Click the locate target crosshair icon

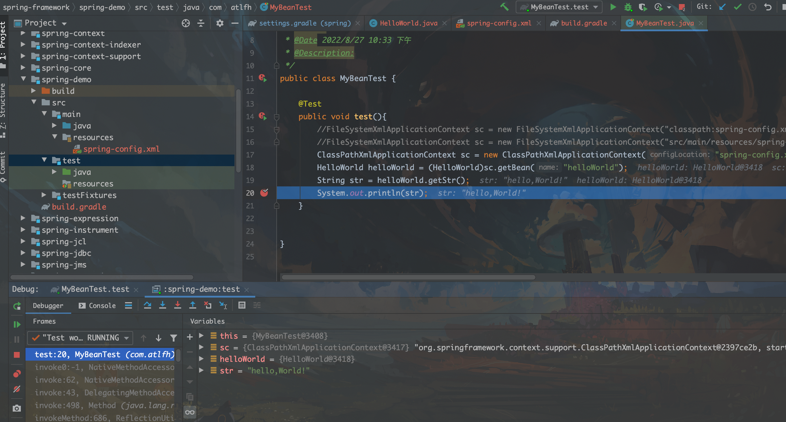click(186, 23)
